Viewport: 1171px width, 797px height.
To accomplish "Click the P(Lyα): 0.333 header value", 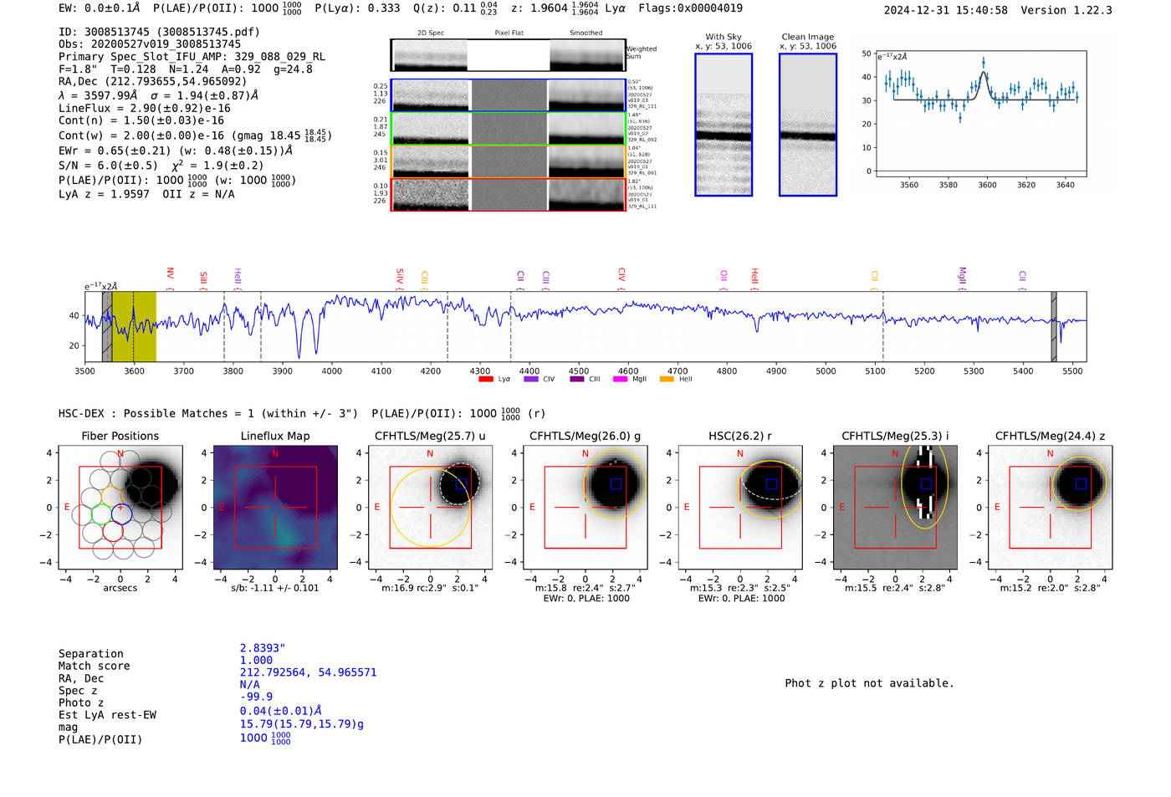I will (357, 8).
